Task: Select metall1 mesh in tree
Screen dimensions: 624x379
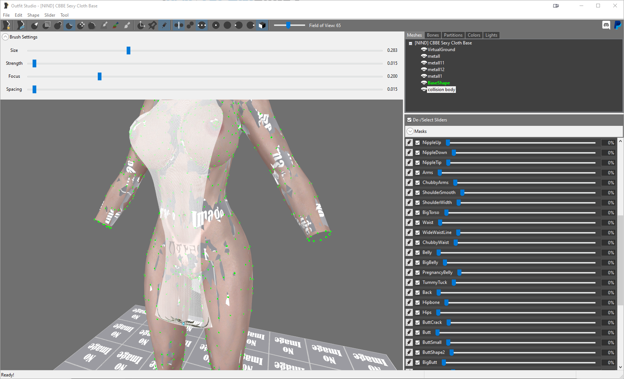Action: click(x=435, y=76)
